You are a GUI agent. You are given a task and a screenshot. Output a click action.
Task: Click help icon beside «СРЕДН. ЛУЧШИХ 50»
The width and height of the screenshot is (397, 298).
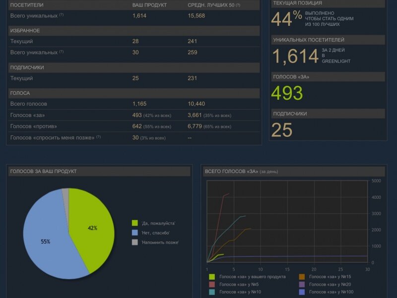(x=238, y=5)
